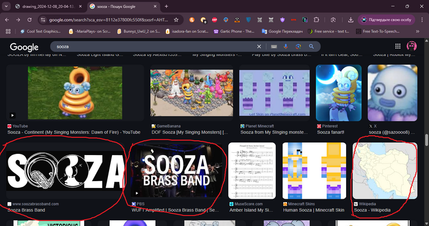This screenshot has height=226, width=429.
Task: Open Google Lens image search icon
Action: [x=298, y=47]
